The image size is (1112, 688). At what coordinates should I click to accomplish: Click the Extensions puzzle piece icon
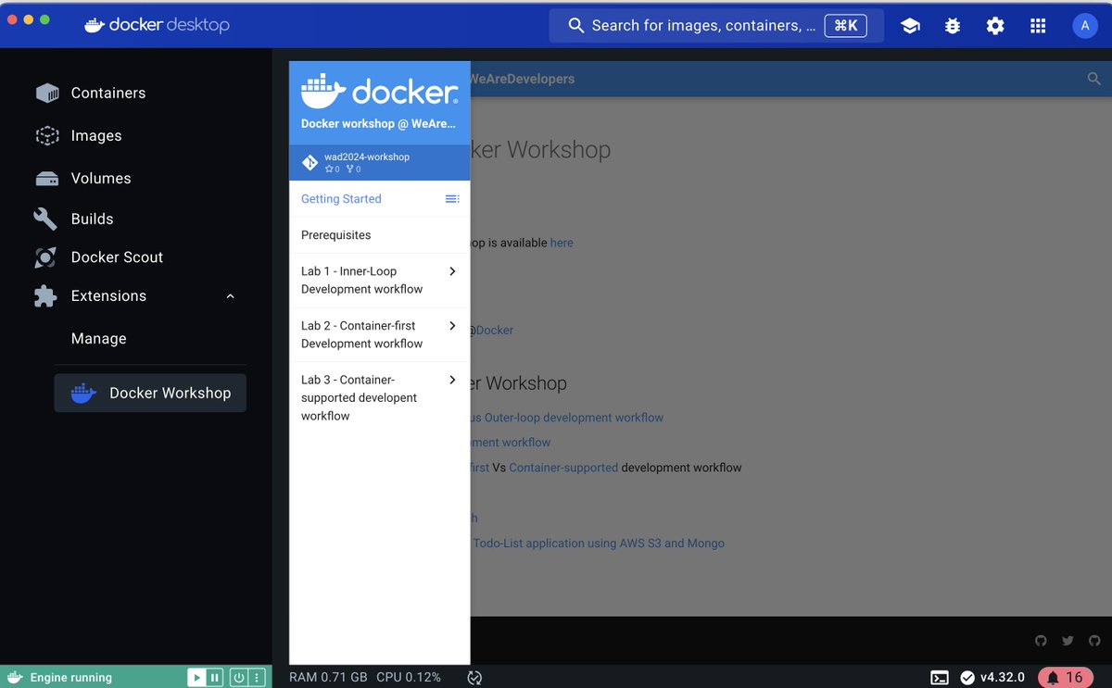45,296
